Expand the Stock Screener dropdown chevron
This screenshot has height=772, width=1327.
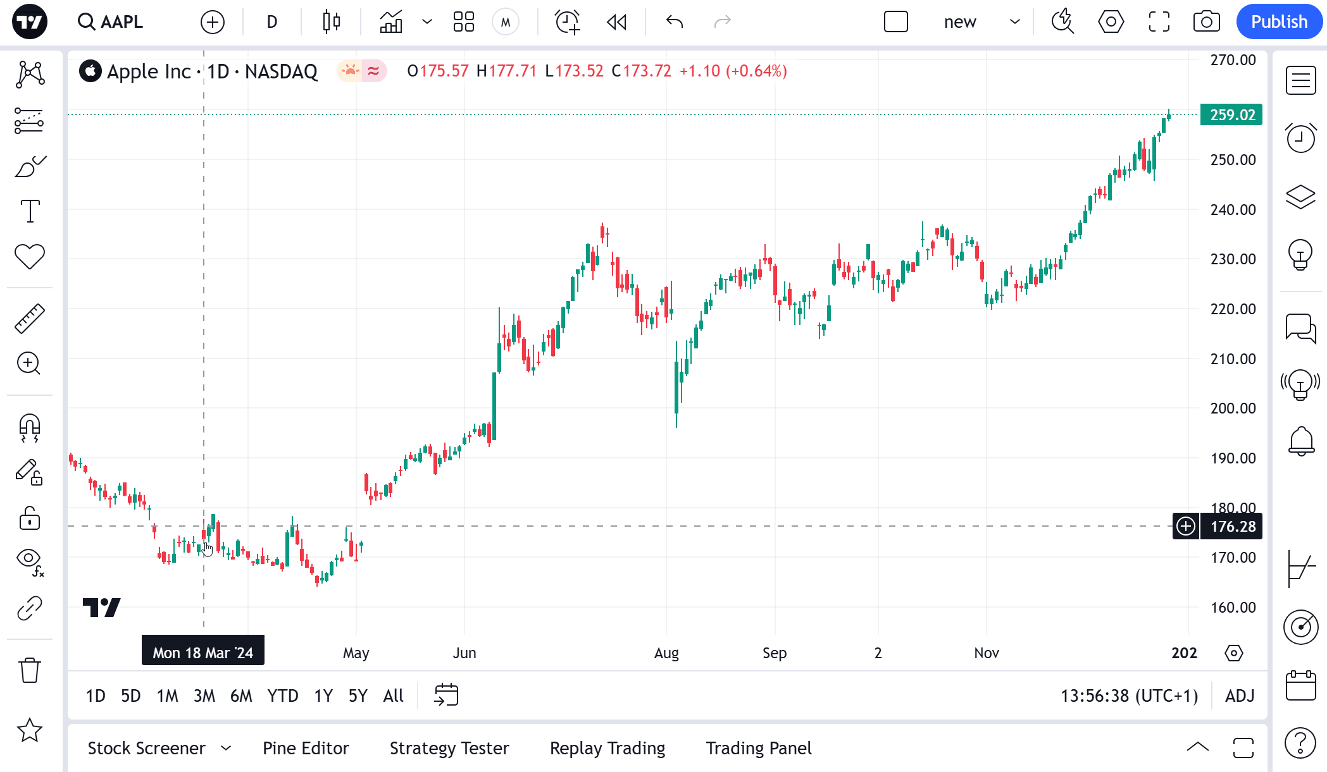[226, 749]
